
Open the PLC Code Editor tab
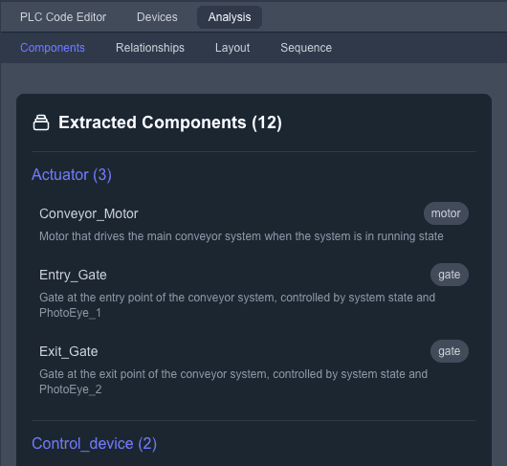(x=63, y=17)
